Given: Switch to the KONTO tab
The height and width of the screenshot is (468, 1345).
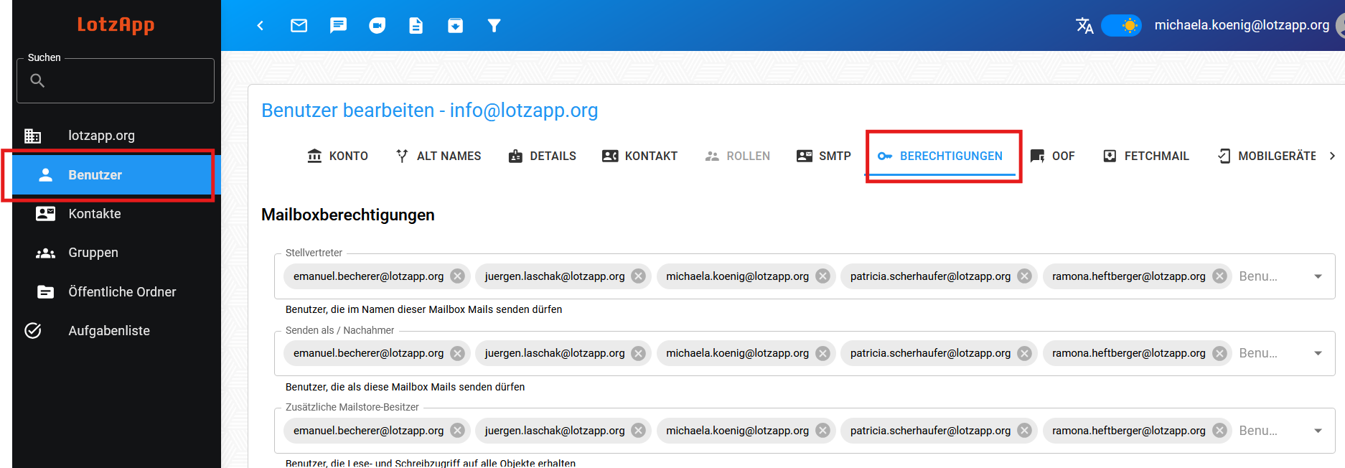Looking at the screenshot, I should (337, 156).
